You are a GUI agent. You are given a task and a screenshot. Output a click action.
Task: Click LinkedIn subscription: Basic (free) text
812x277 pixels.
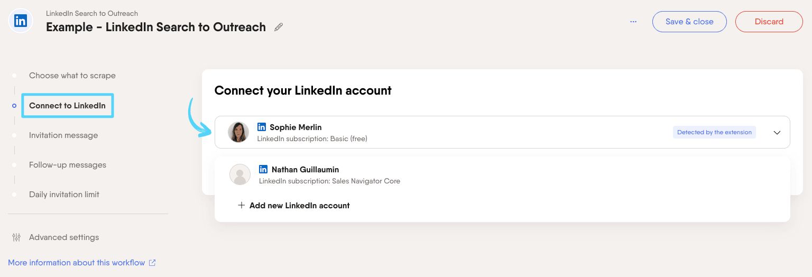click(x=312, y=138)
